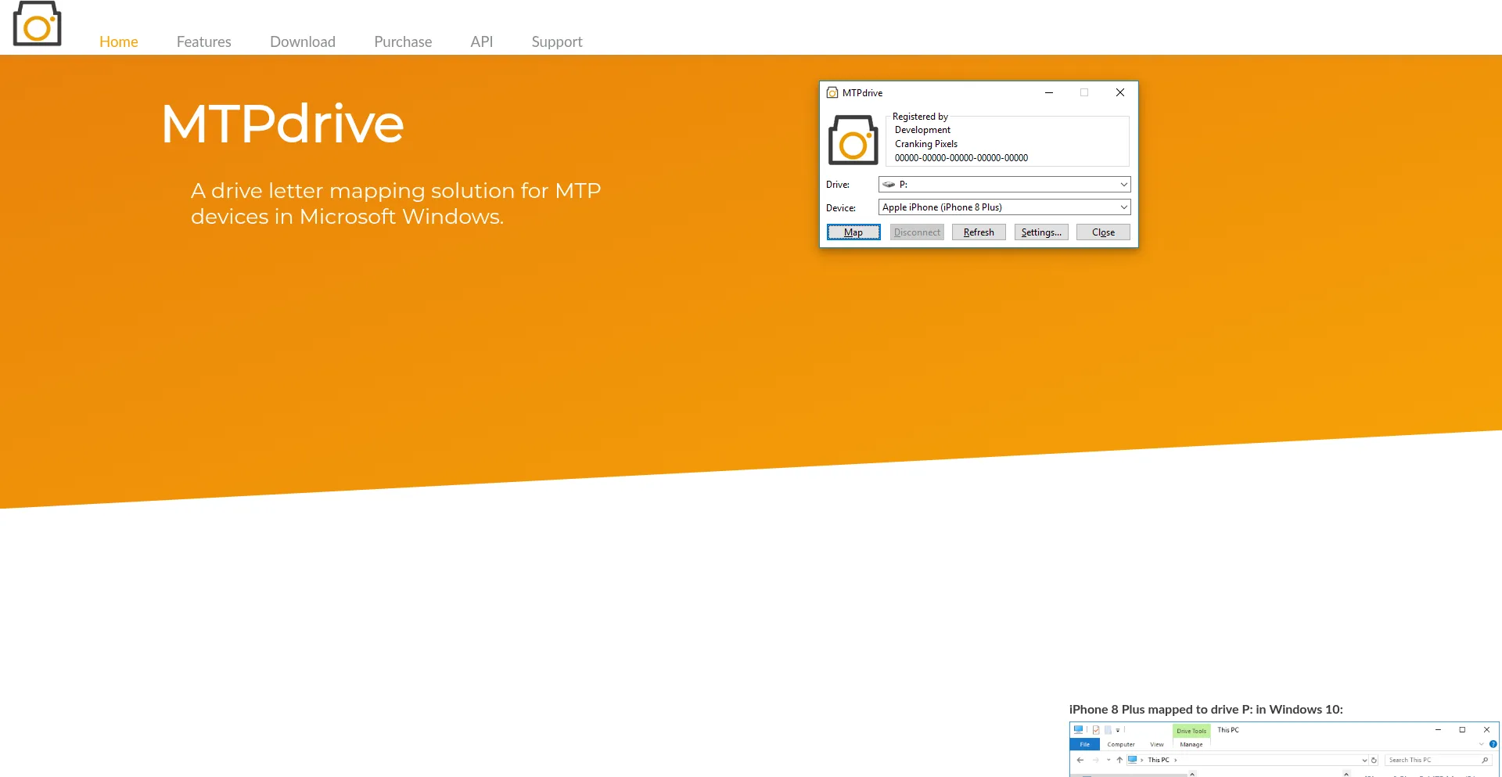Viewport: 1502px width, 777px height.
Task: Click the Development registration text
Action: [x=923, y=130]
